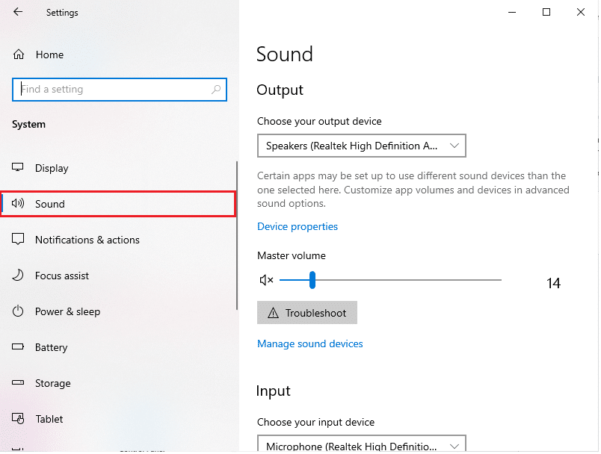Click the Battery icon in sidebar

tap(19, 347)
